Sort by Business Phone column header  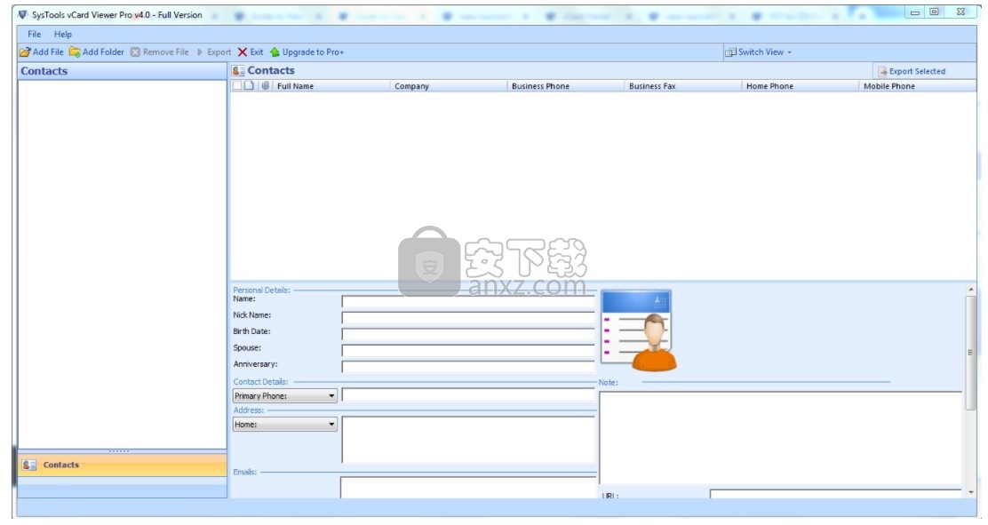click(565, 86)
